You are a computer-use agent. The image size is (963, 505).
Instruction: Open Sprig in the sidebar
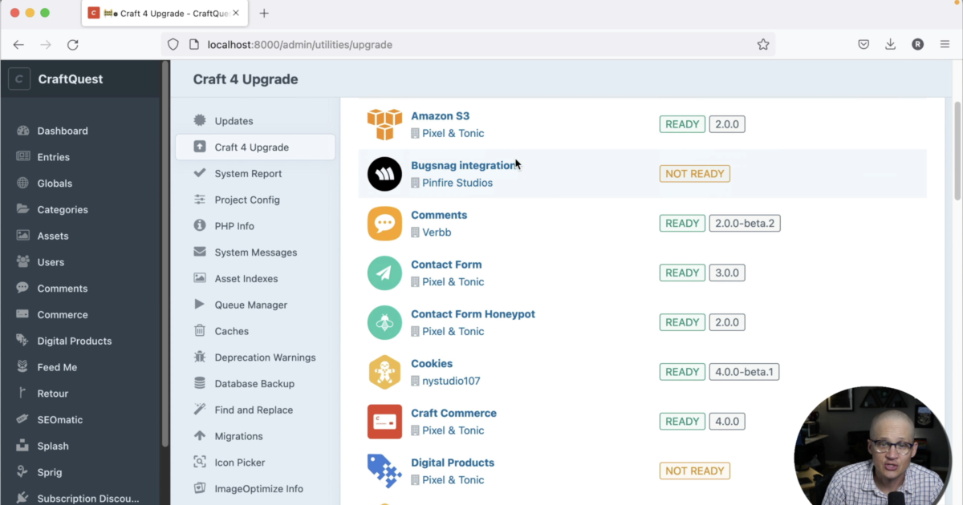click(50, 472)
